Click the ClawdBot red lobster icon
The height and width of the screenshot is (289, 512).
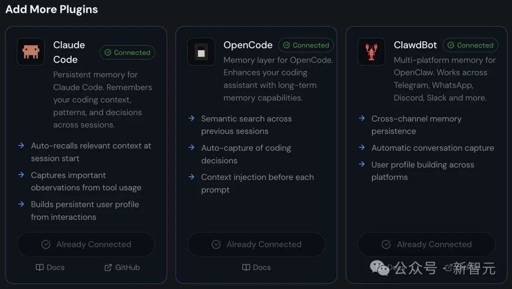point(371,52)
